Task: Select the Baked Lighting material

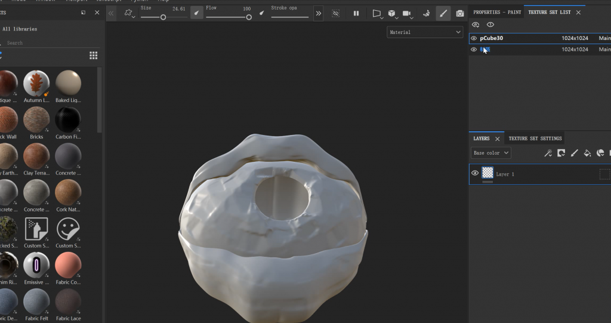Action: tap(68, 87)
